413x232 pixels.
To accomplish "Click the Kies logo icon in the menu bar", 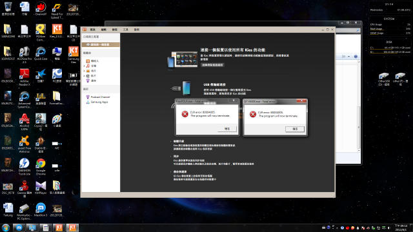I will click(x=85, y=30).
